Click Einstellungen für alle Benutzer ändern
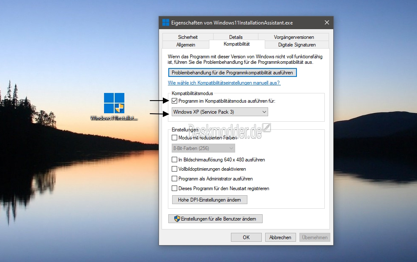Image resolution: width=417 pixels, height=262 pixels. [x=215, y=219]
